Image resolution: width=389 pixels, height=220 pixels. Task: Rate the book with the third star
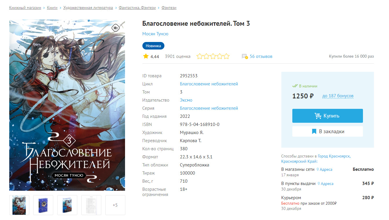[x=213, y=56]
